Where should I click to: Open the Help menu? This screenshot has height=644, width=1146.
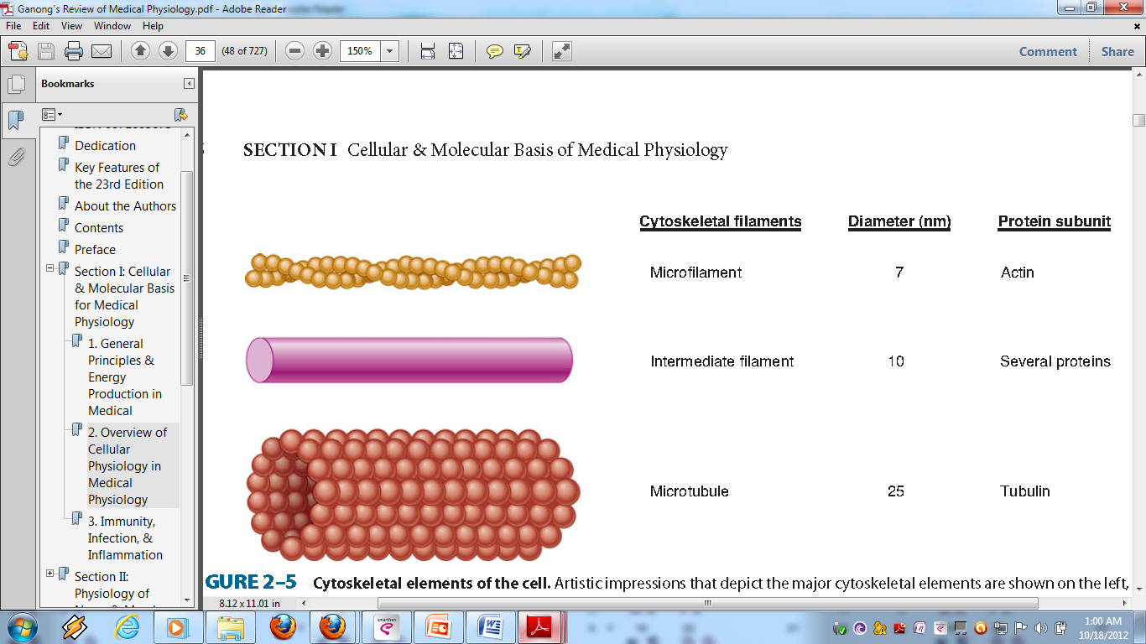(x=153, y=26)
